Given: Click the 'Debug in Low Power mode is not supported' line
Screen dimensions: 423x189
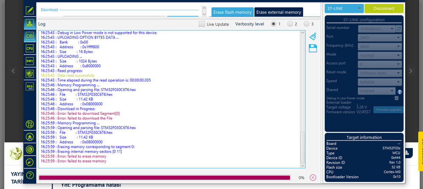Looking at the screenshot, I should (99, 33).
